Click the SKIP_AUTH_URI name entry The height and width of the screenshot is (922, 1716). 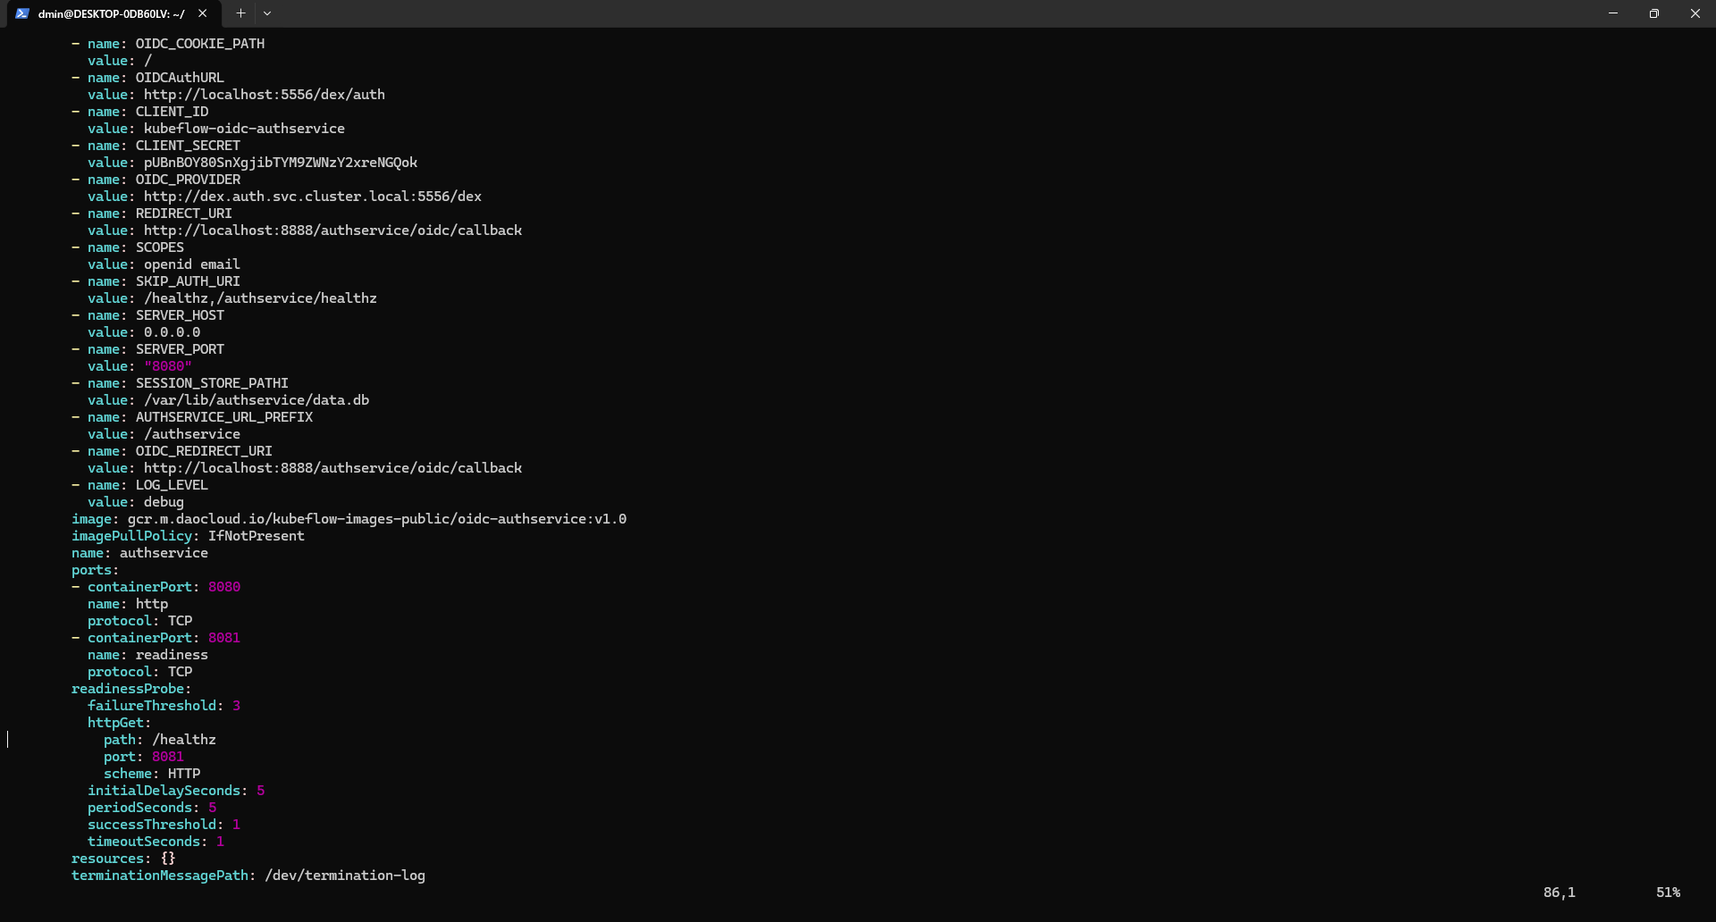tap(188, 281)
